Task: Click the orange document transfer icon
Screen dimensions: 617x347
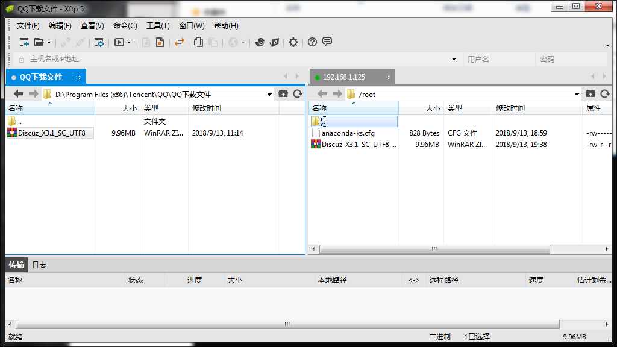Action: 160,42
